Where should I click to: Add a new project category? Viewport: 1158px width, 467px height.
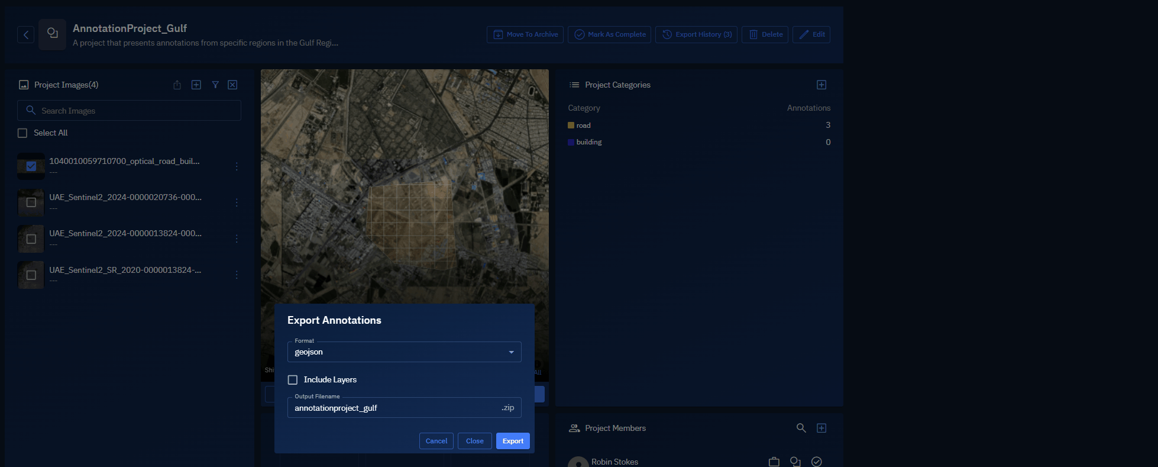(x=821, y=85)
